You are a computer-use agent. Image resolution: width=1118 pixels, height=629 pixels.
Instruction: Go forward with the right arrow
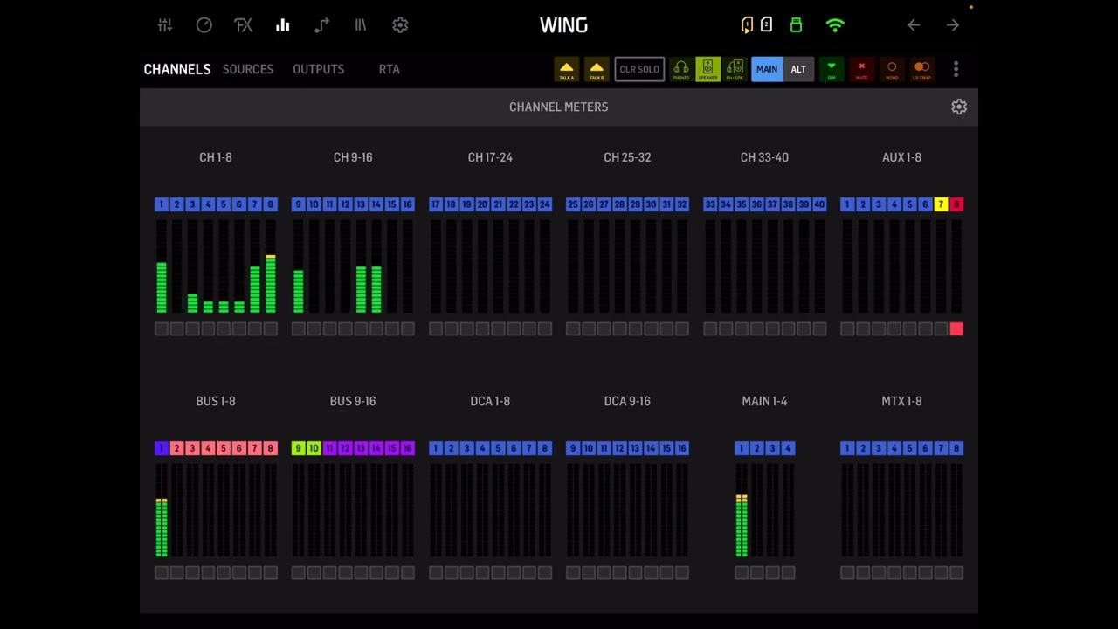(x=953, y=25)
